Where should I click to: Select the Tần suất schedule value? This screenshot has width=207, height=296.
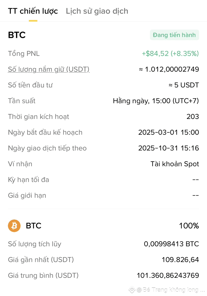pos(156,101)
